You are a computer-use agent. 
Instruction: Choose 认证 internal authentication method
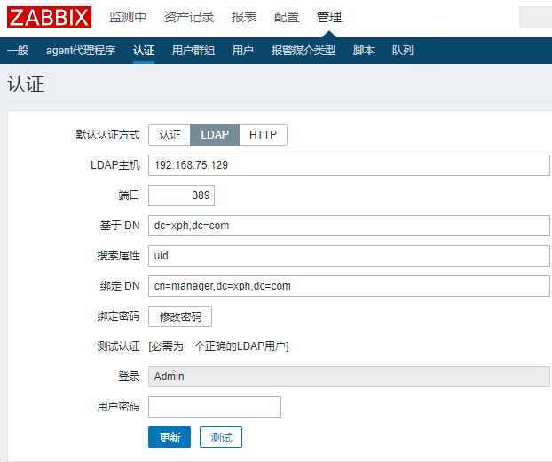click(x=170, y=135)
